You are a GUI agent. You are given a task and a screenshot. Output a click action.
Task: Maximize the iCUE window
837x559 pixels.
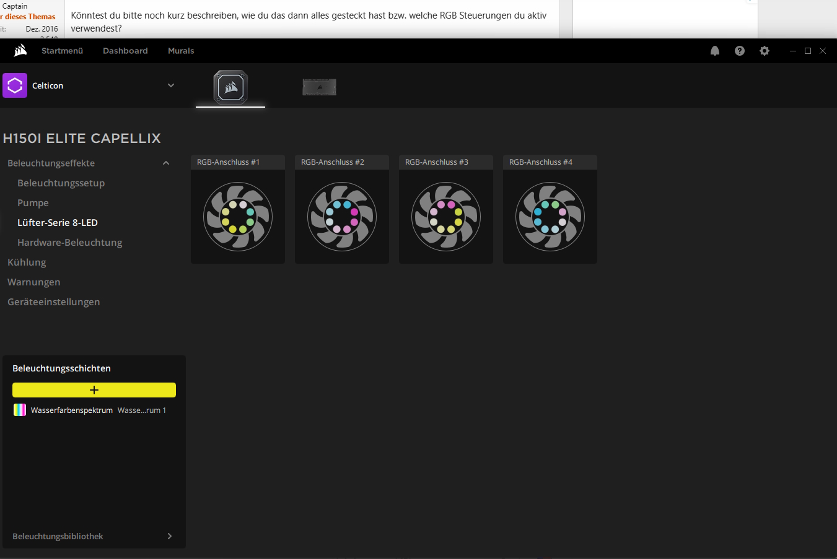[x=808, y=51]
